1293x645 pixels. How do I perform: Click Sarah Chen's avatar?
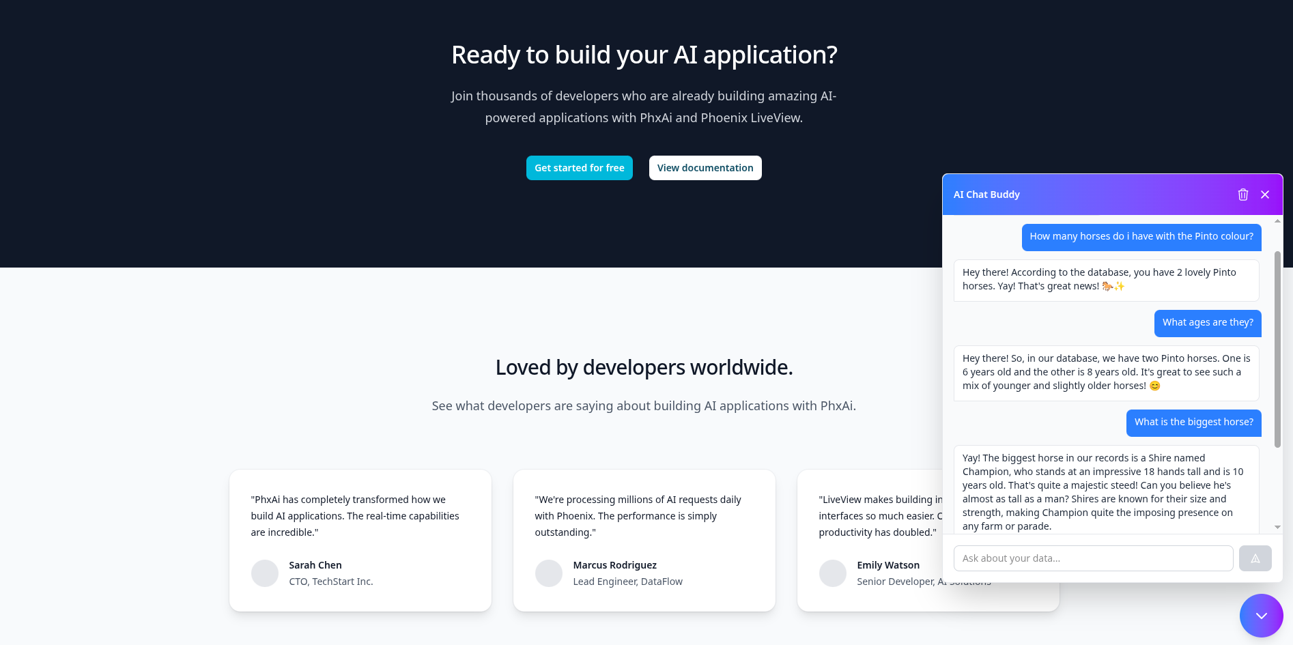265,573
